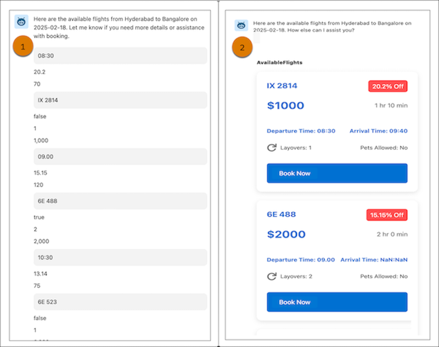Viewport: 439px width, 347px height.
Task: Click the 20.2% Off discount badge
Action: point(388,87)
